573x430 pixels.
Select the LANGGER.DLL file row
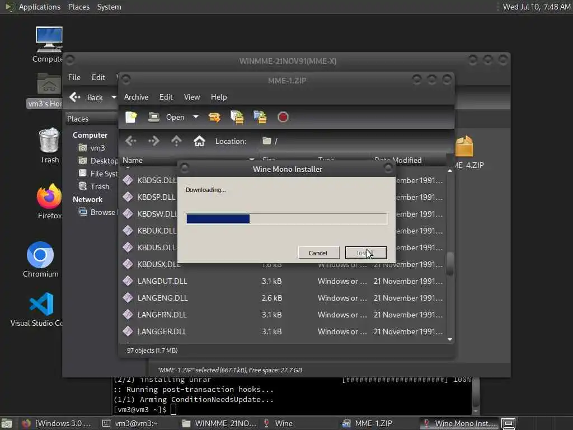click(x=283, y=331)
